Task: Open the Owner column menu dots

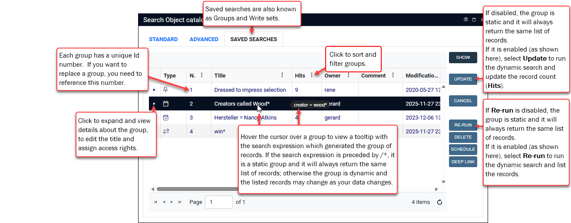Action: click(x=348, y=75)
